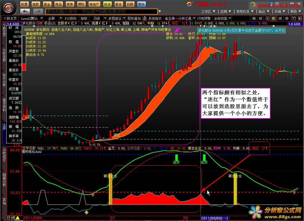Click the 备忘录 toolbar button
The width and height of the screenshot is (304, 221).
coord(170,18)
